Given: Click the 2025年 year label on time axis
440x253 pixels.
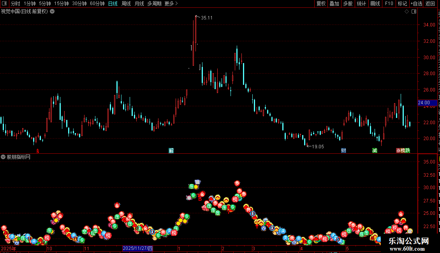Looking at the screenshot, I should click(9, 248).
